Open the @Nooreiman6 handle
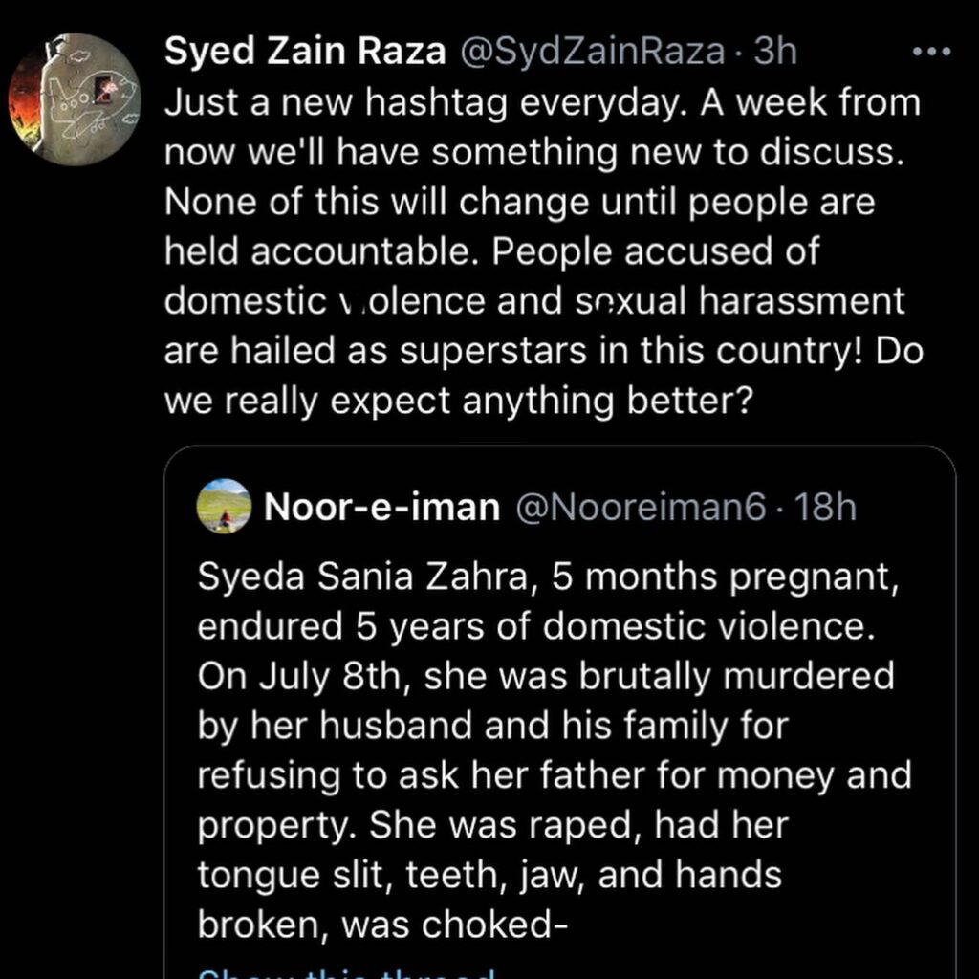This screenshot has height=979, width=979. [640, 507]
